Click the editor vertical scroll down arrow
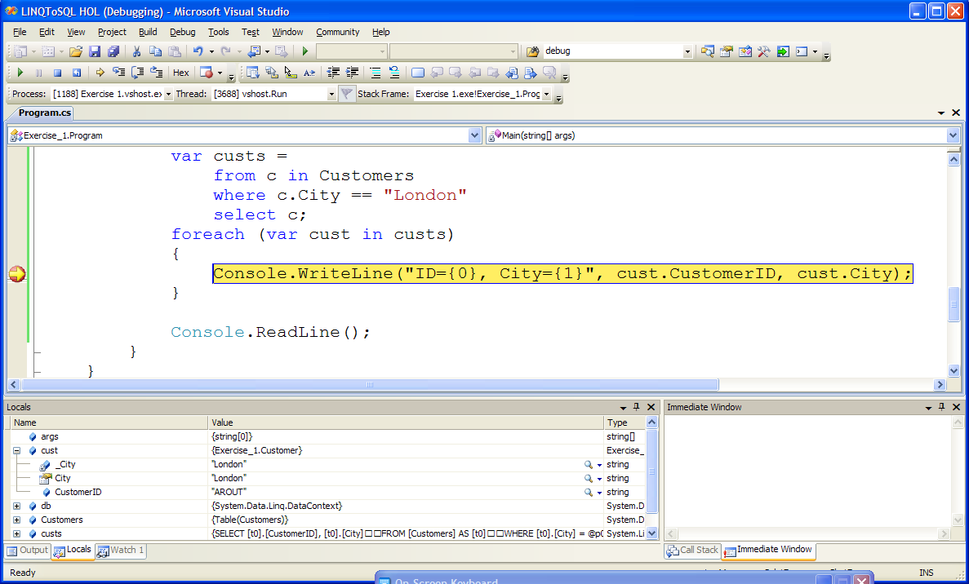 pos(953,370)
